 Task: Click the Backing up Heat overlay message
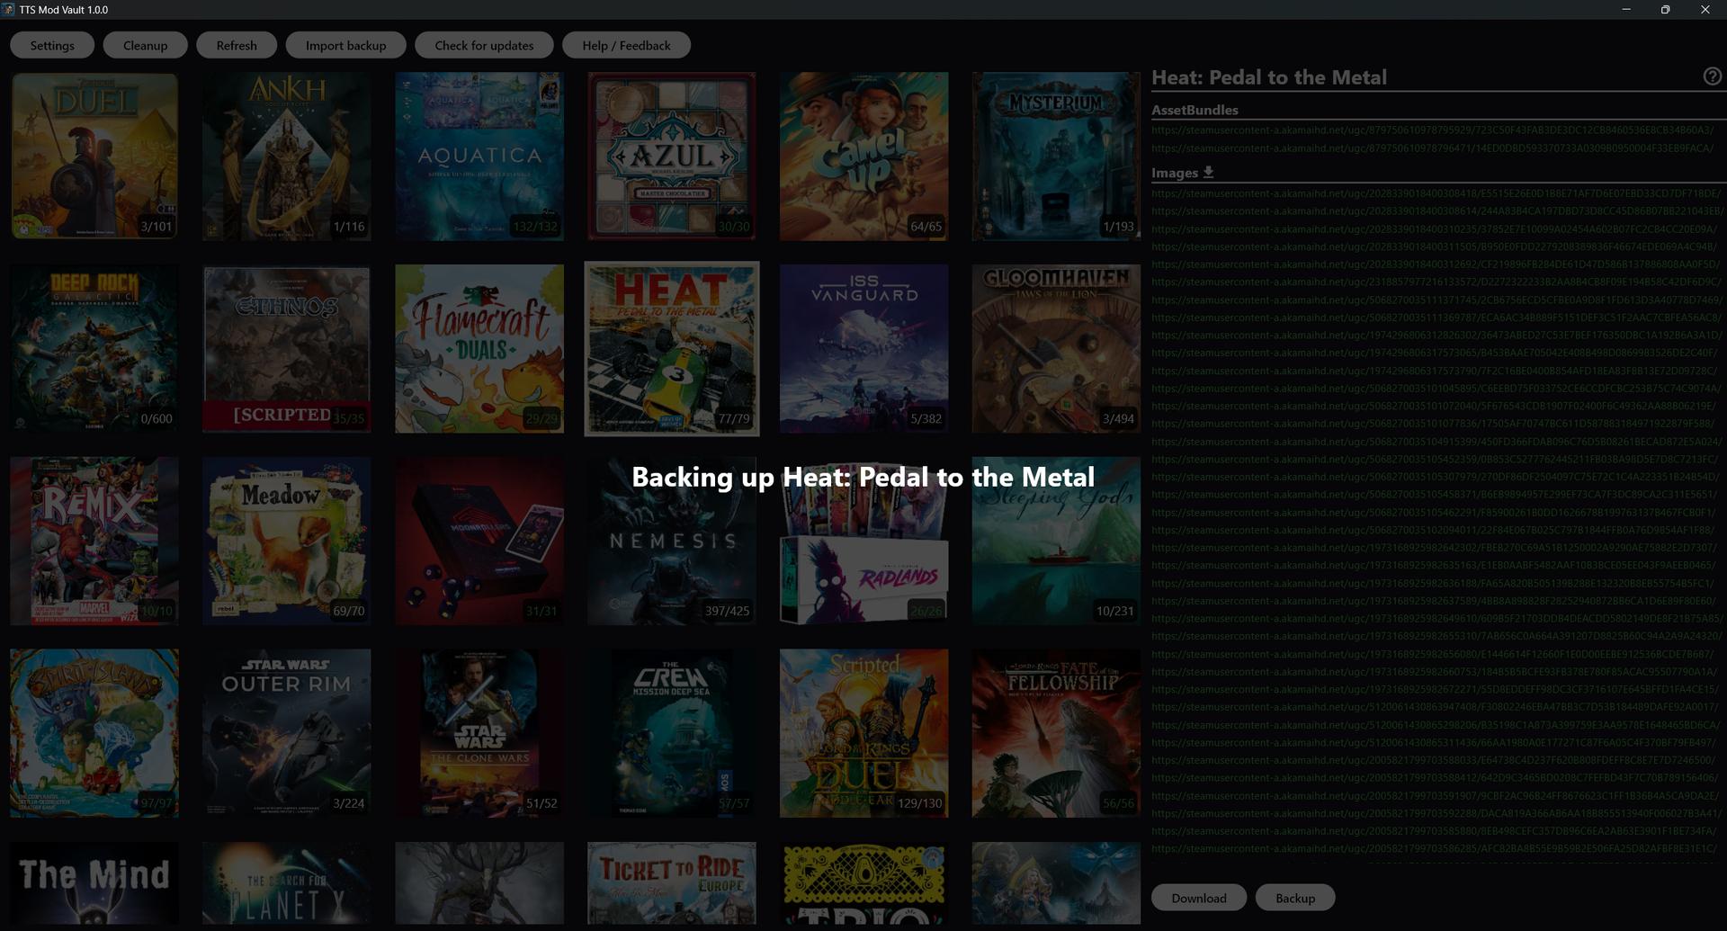[x=863, y=477]
